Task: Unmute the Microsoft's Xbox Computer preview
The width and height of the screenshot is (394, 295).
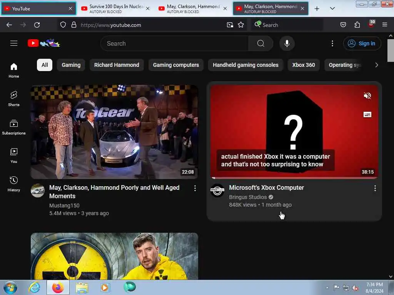Action: coord(367,96)
